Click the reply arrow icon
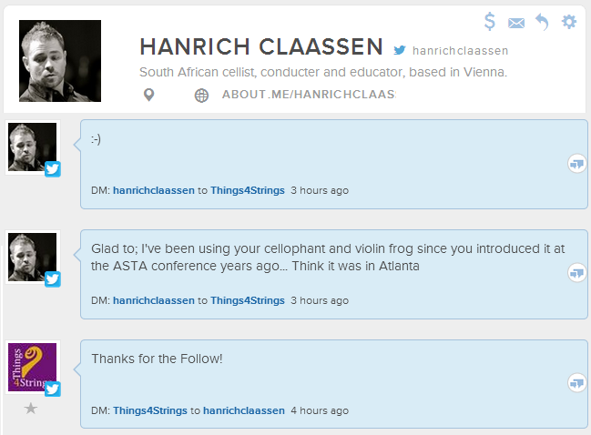The image size is (591, 435). pyautogui.click(x=542, y=22)
